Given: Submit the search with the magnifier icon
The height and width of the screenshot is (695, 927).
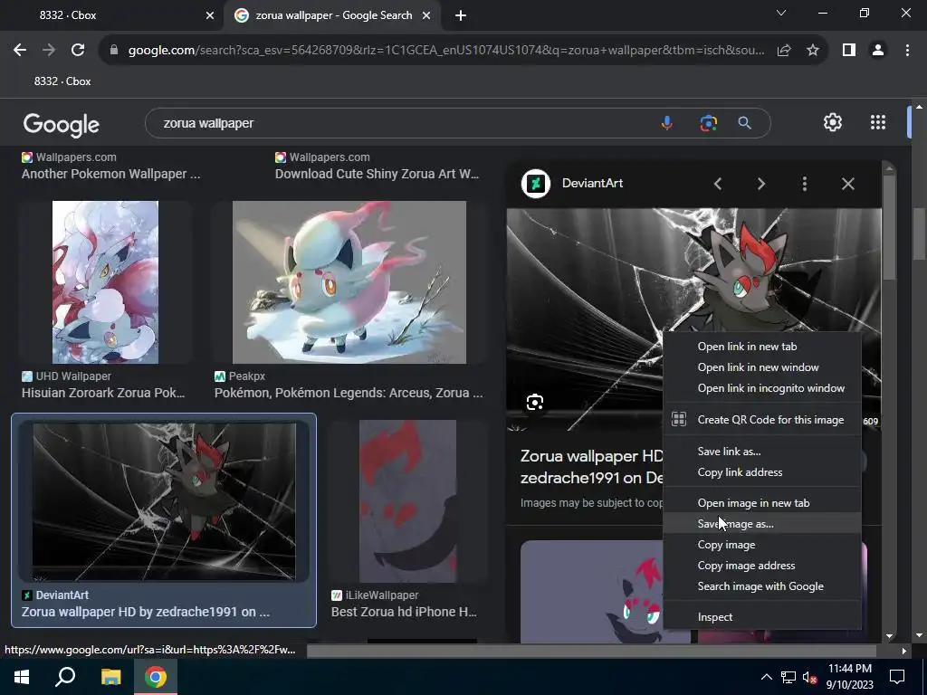Looking at the screenshot, I should point(744,123).
